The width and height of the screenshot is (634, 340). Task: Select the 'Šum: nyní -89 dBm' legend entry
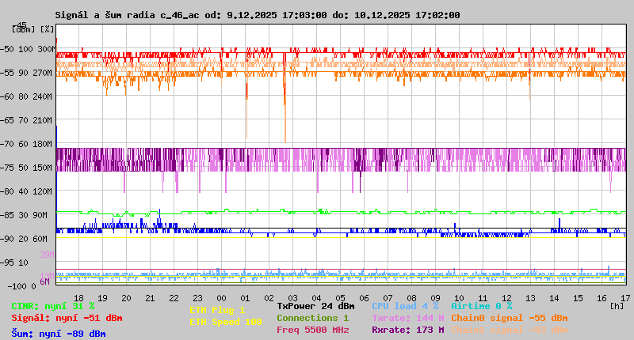[x=59, y=334]
